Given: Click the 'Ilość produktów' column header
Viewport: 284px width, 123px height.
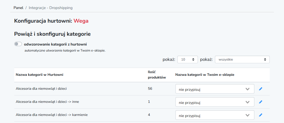Looking at the screenshot, I should point(157,75).
